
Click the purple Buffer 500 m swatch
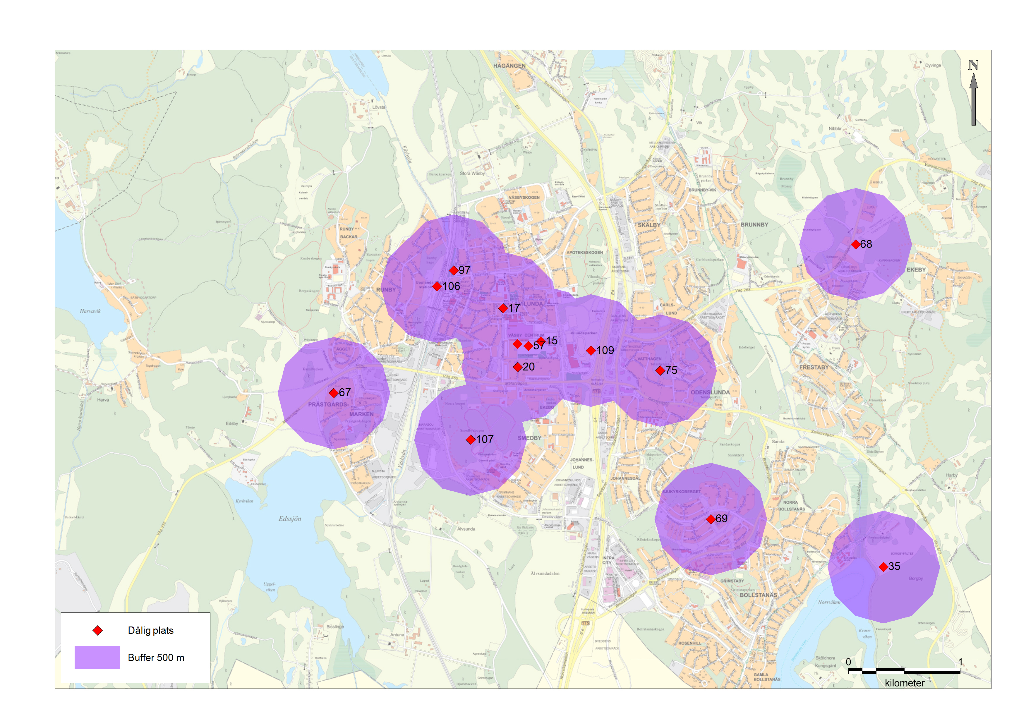[x=97, y=657]
